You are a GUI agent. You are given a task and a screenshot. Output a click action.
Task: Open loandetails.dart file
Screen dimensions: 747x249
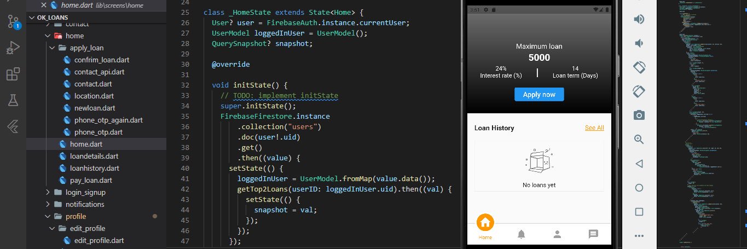[x=94, y=156]
